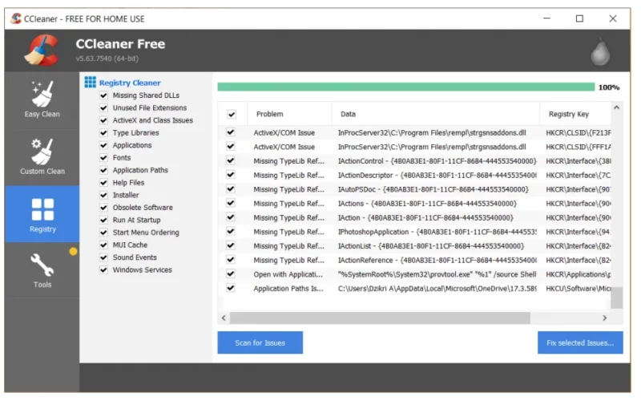Uncheck the IPhotoshopApplication issue row
The height and width of the screenshot is (401, 641).
[231, 231]
